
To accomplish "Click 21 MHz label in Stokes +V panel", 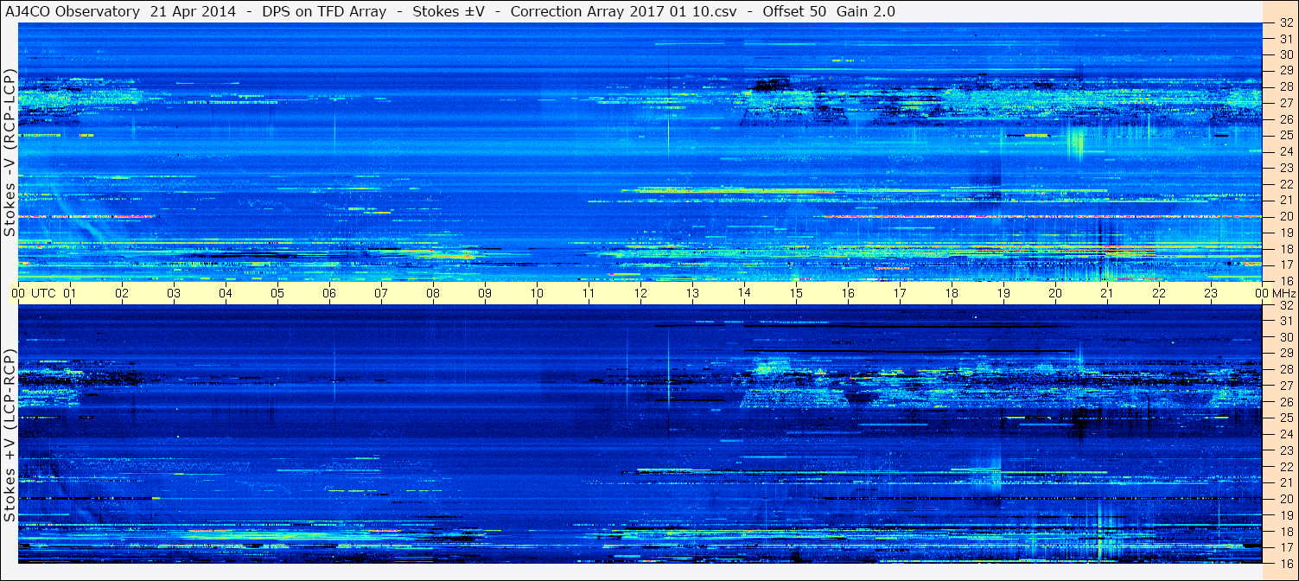I will point(1285,482).
